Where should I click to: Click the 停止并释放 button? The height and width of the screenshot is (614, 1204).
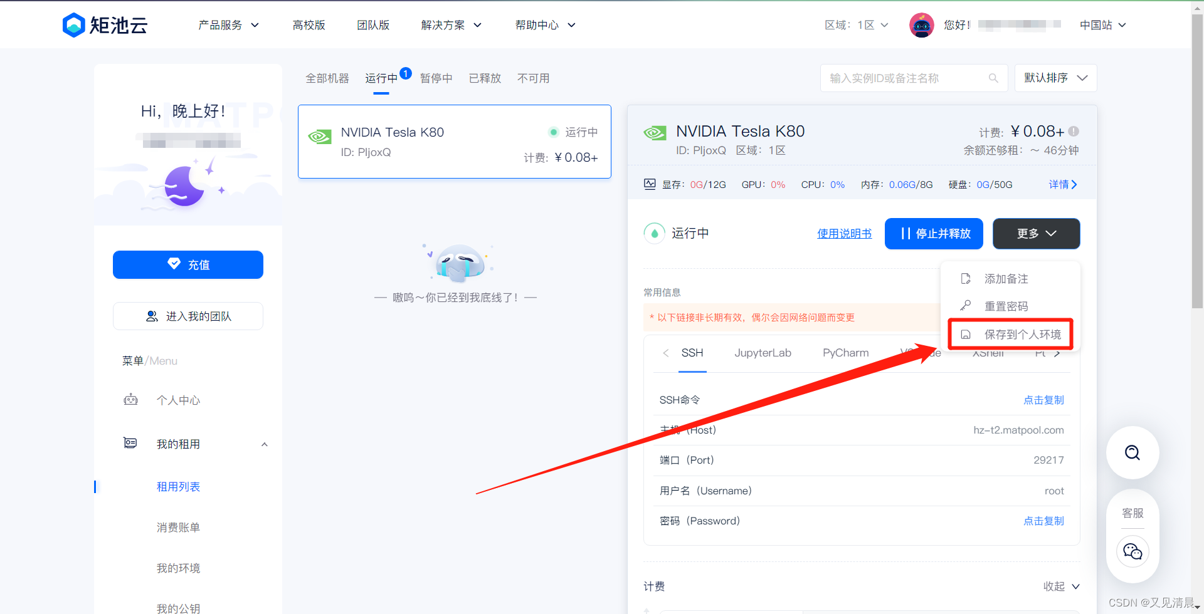[x=934, y=234]
